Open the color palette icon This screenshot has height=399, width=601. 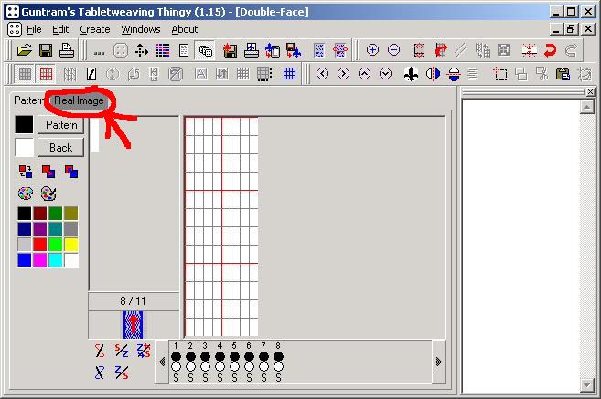pos(26,194)
